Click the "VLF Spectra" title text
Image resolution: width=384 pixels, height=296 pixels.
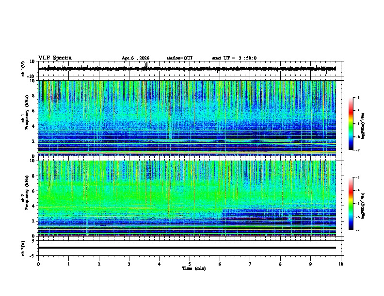(55, 58)
